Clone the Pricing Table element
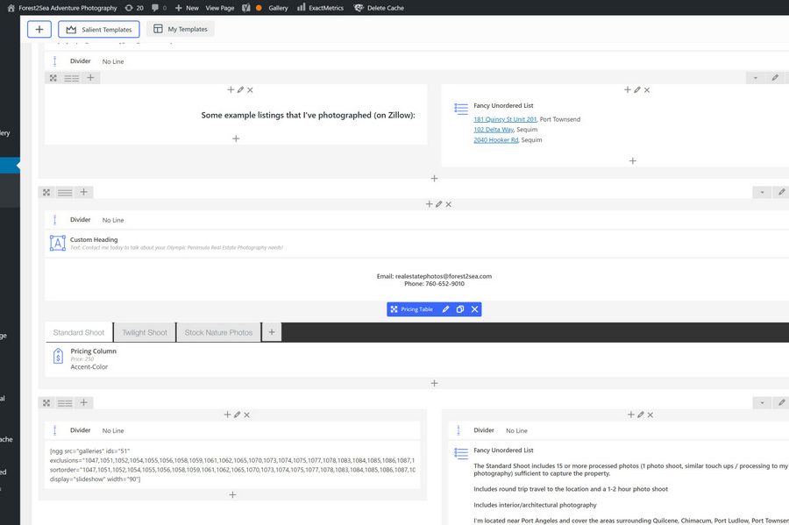Image resolution: width=789 pixels, height=525 pixels. [x=459, y=309]
